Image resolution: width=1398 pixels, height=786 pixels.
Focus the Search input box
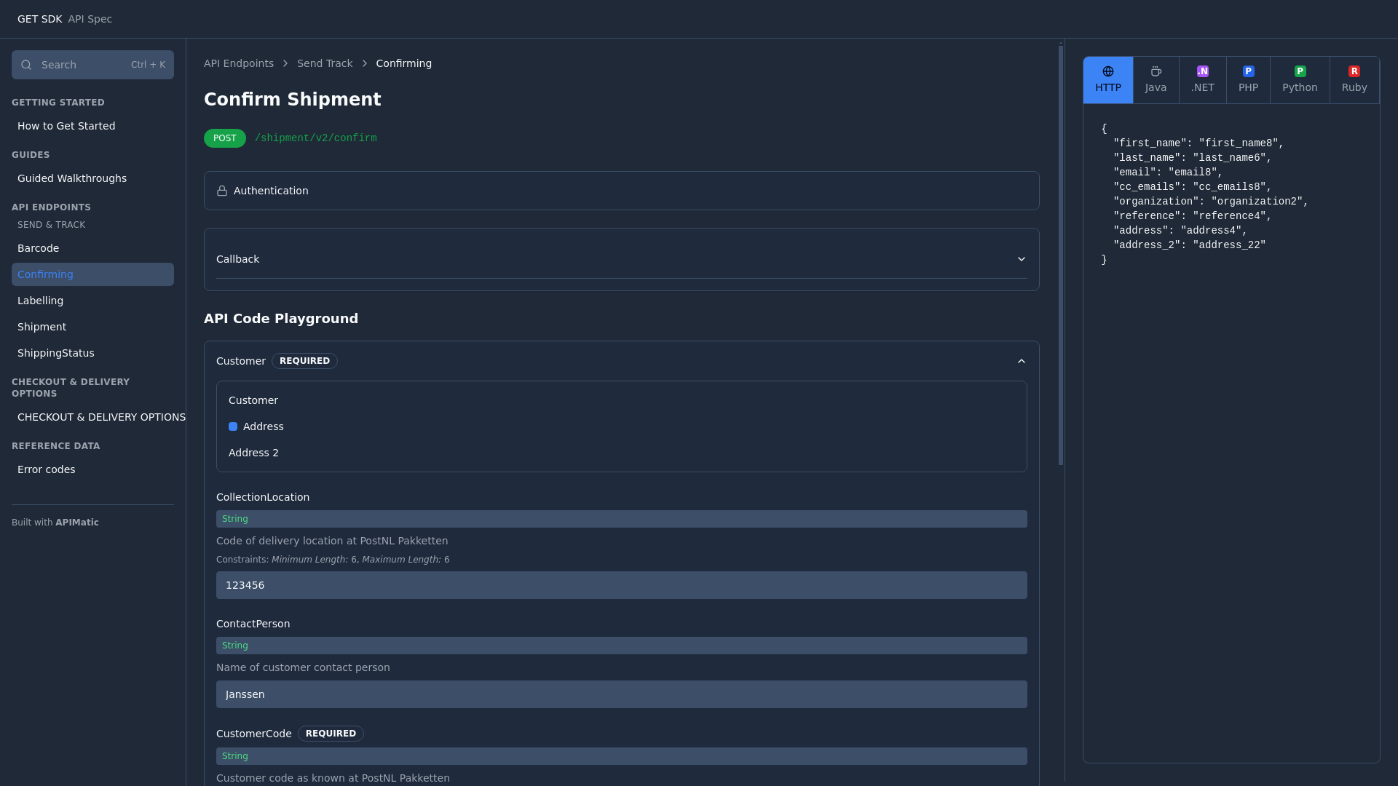pos(92,65)
